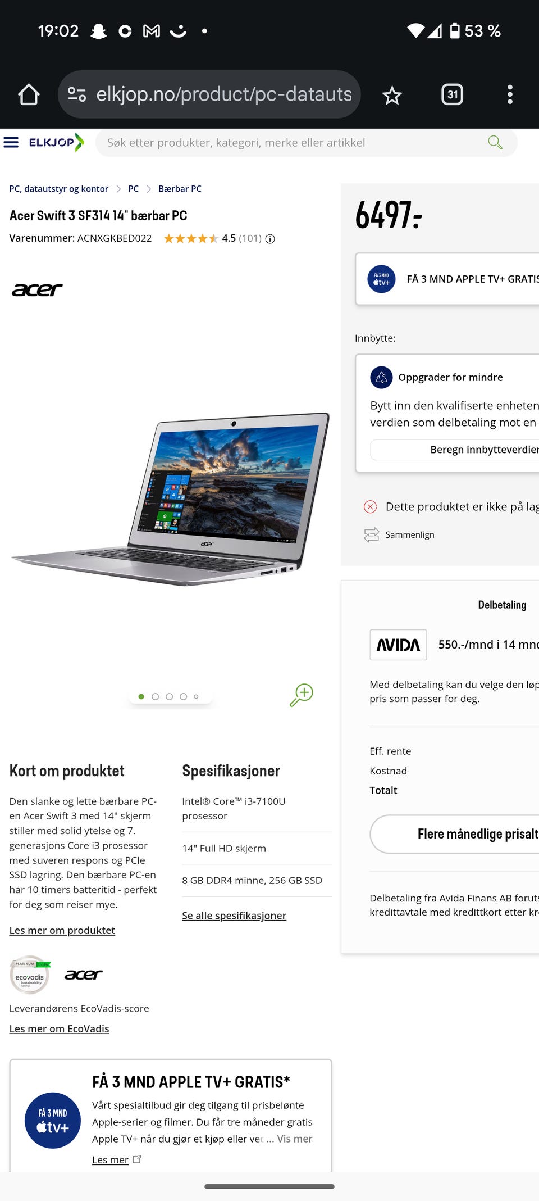Open Chrome three-dot overflow menu
Screen dimensions: 539x1201
coord(510,94)
